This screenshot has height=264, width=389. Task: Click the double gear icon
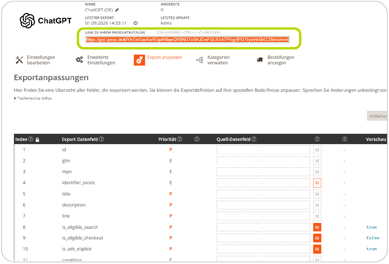(x=79, y=60)
